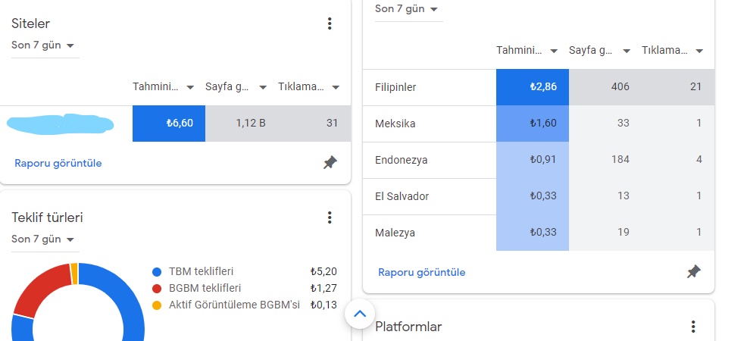The height and width of the screenshot is (341, 747).
Task: Pin the Siteler card with the pushpin icon
Action: pyautogui.click(x=330, y=163)
